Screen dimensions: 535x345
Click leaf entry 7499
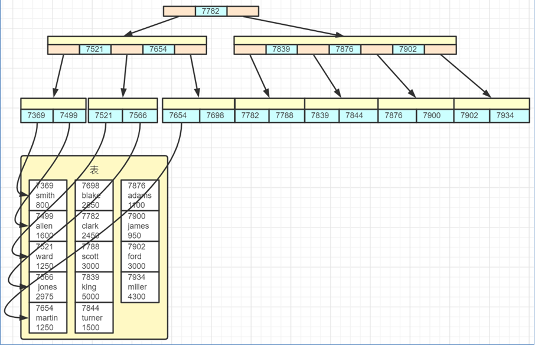click(x=70, y=116)
